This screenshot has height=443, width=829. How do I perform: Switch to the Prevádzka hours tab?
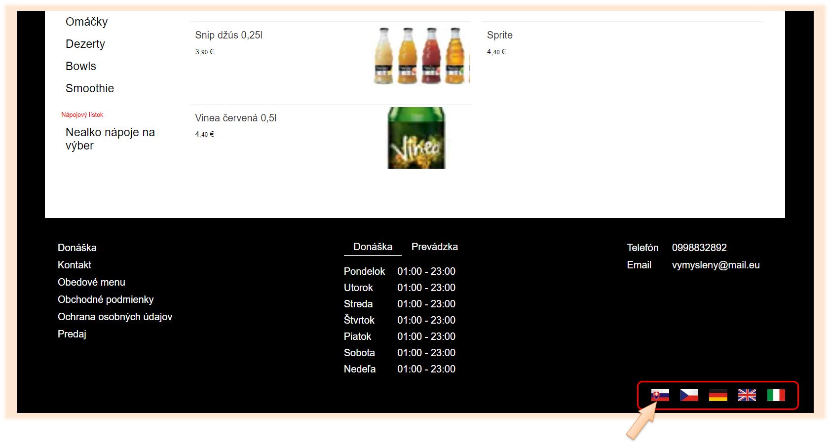coord(434,247)
